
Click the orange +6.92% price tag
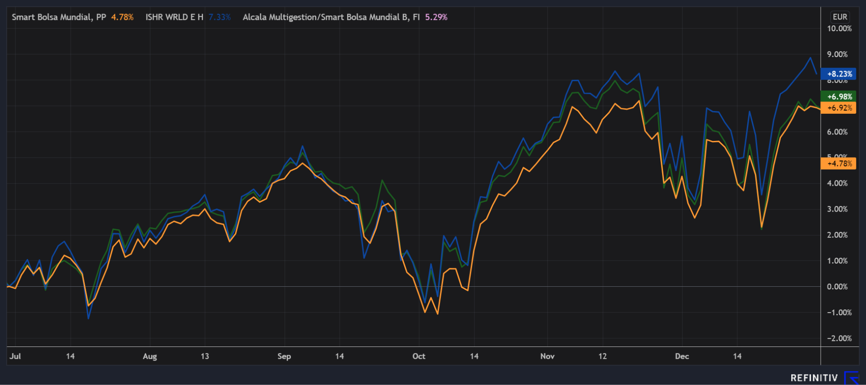click(838, 108)
